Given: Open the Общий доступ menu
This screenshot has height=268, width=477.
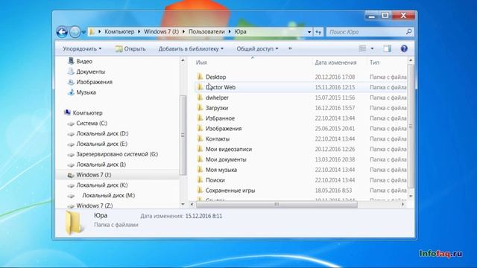Looking at the screenshot, I should (257, 48).
